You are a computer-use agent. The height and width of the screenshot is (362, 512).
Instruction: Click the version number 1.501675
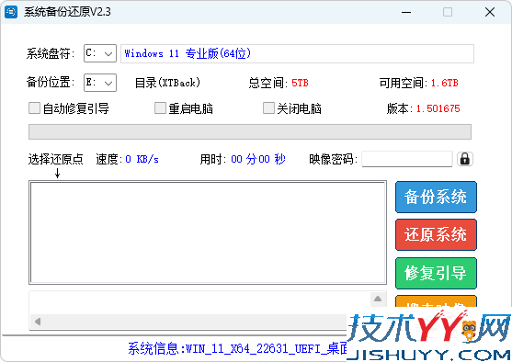click(438, 108)
